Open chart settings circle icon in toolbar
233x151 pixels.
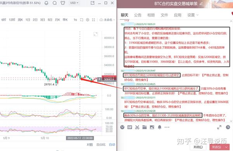pyautogui.click(x=87, y=20)
